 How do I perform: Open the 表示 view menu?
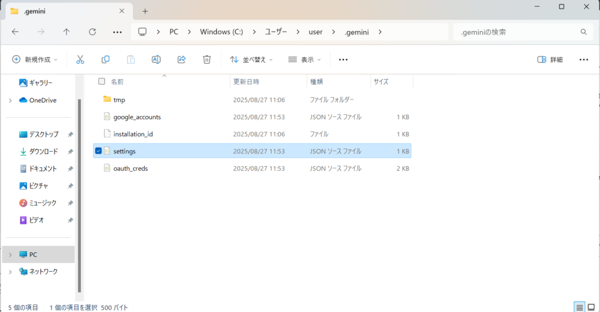click(305, 59)
